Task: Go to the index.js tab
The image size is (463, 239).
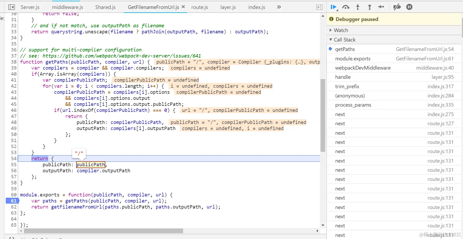Action: pos(257,7)
